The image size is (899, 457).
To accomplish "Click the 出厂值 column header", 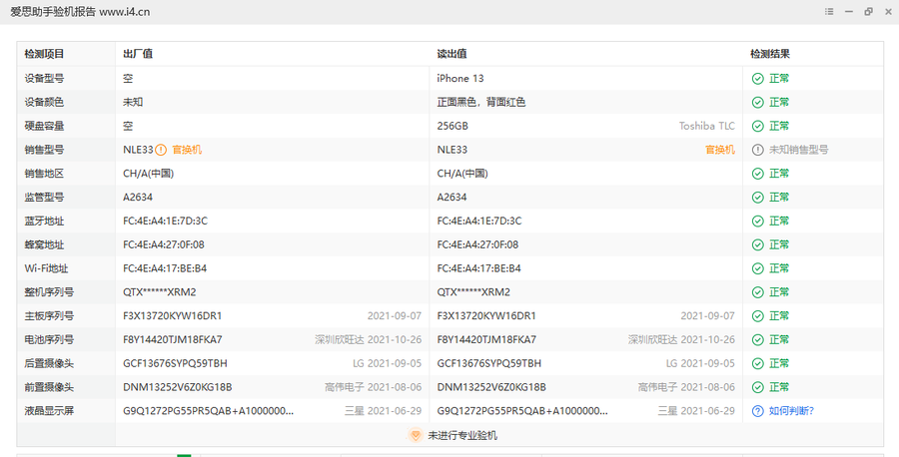I will click(138, 55).
